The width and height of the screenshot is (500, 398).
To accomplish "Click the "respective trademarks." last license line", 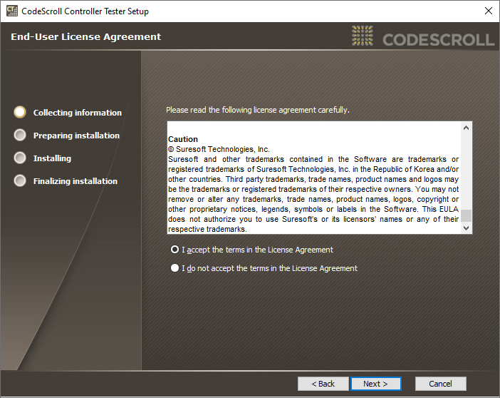I will pyautogui.click(x=207, y=229).
